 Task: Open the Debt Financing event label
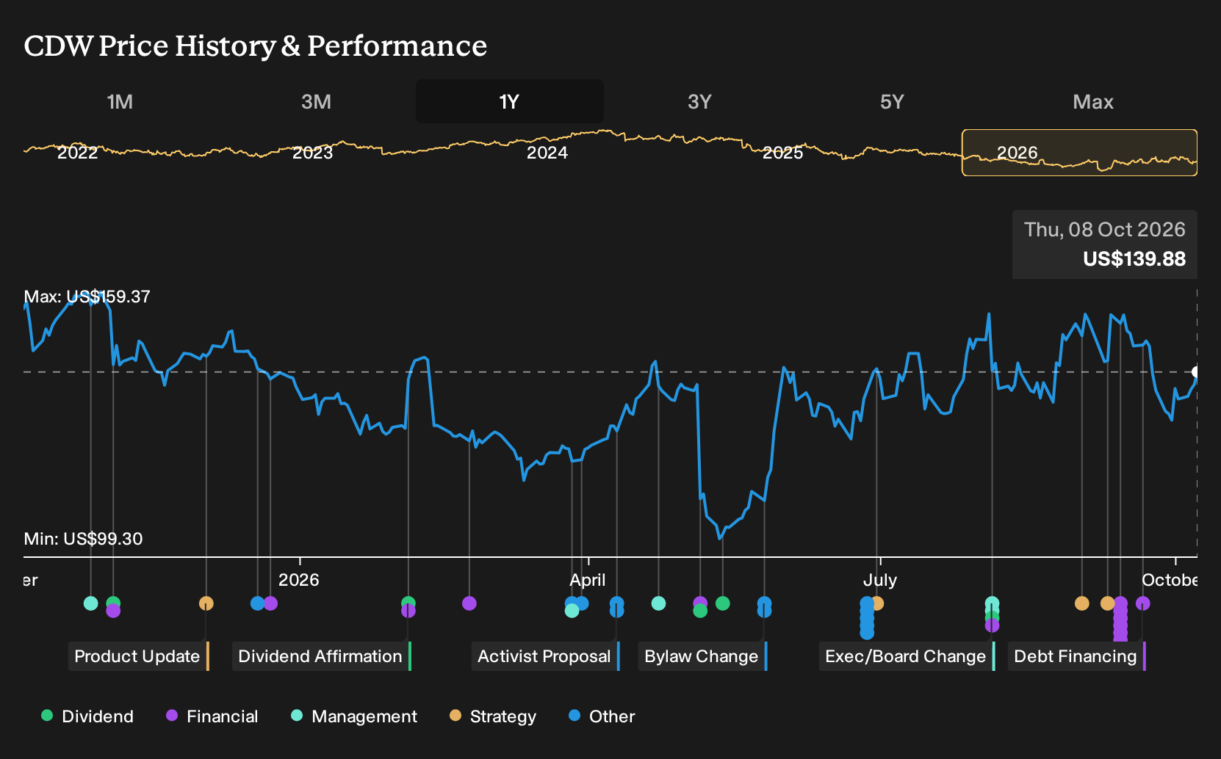(1077, 656)
